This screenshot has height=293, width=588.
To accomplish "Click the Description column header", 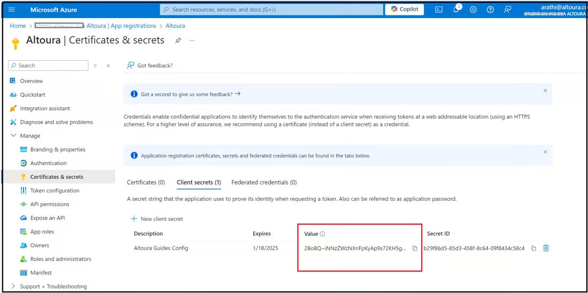I will pos(148,234).
